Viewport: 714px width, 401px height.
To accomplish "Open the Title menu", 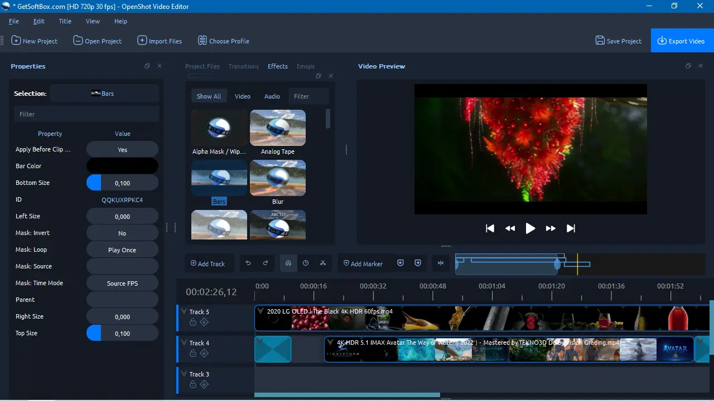I will (65, 21).
